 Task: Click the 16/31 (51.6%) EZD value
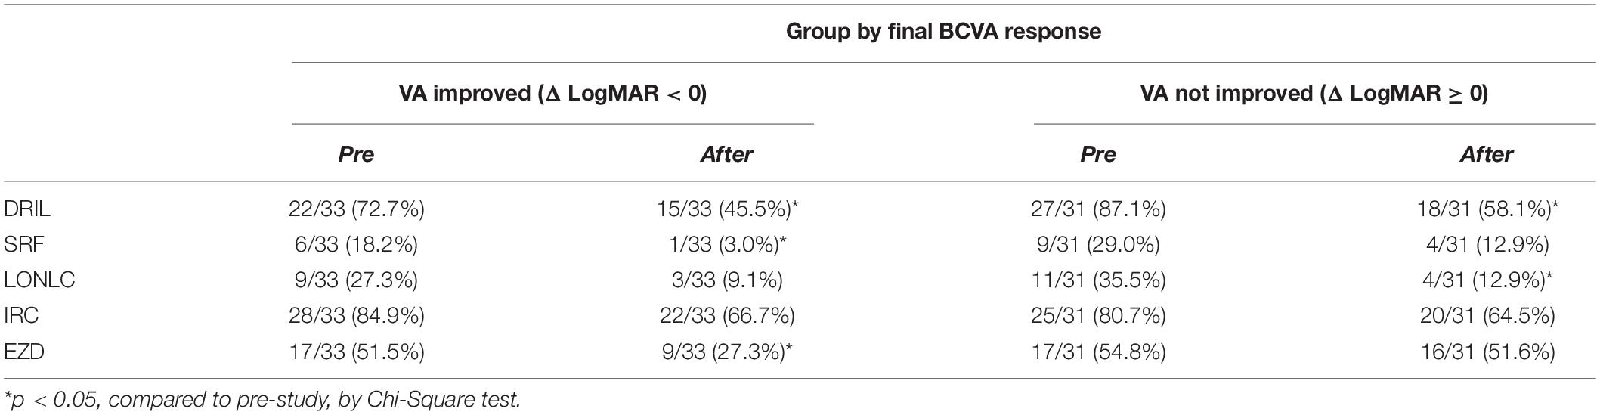tap(1487, 351)
